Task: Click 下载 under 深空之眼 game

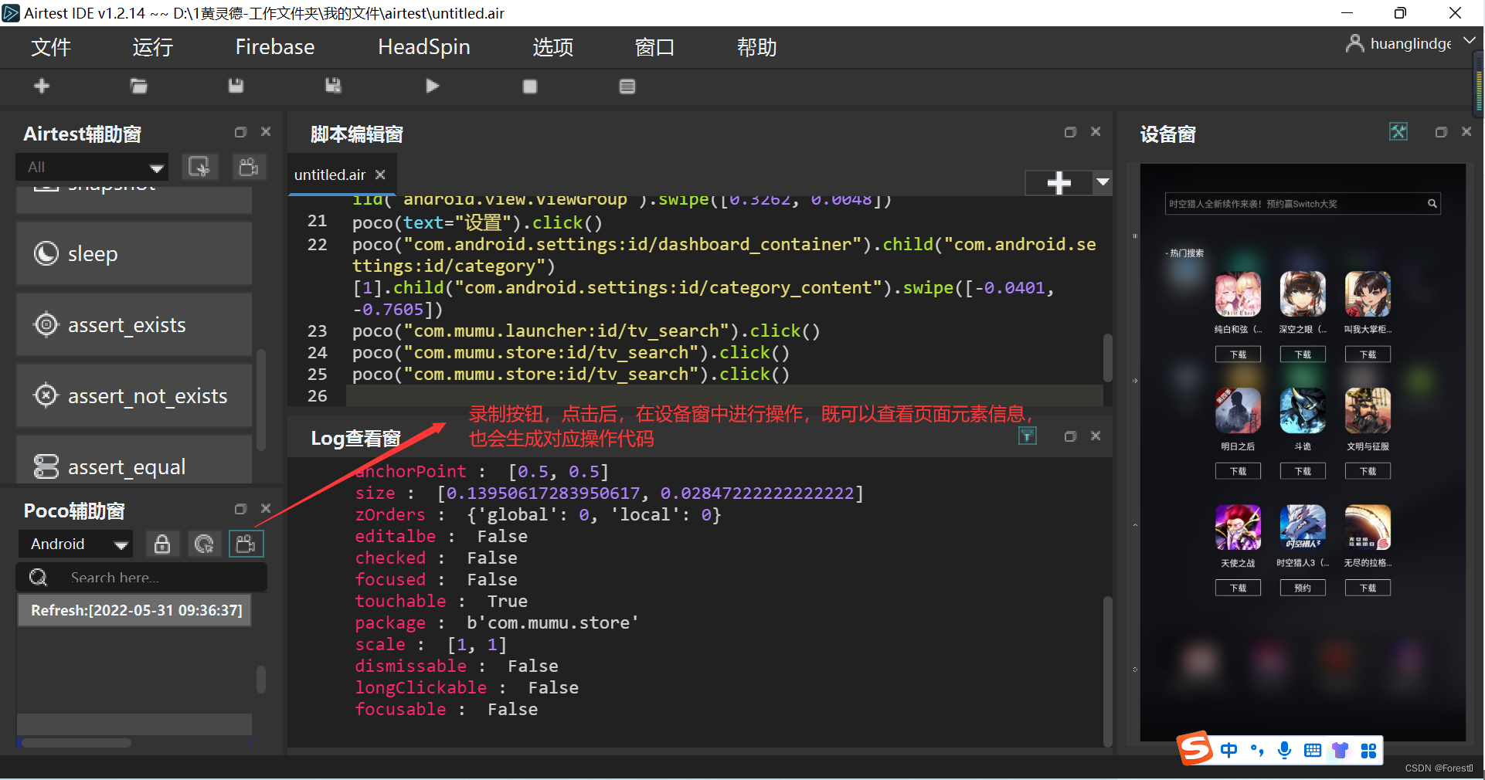Action: [1303, 354]
